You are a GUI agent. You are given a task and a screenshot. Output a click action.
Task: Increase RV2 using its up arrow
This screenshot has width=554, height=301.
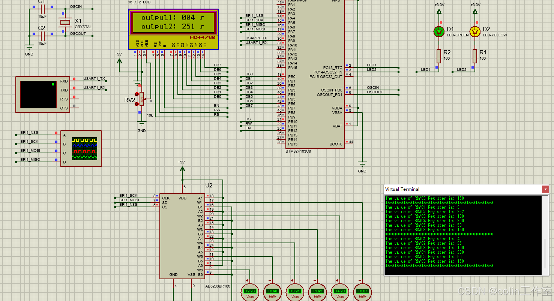(136, 94)
